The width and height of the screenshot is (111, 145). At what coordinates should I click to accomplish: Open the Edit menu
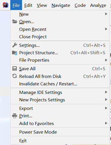pos(28,5)
